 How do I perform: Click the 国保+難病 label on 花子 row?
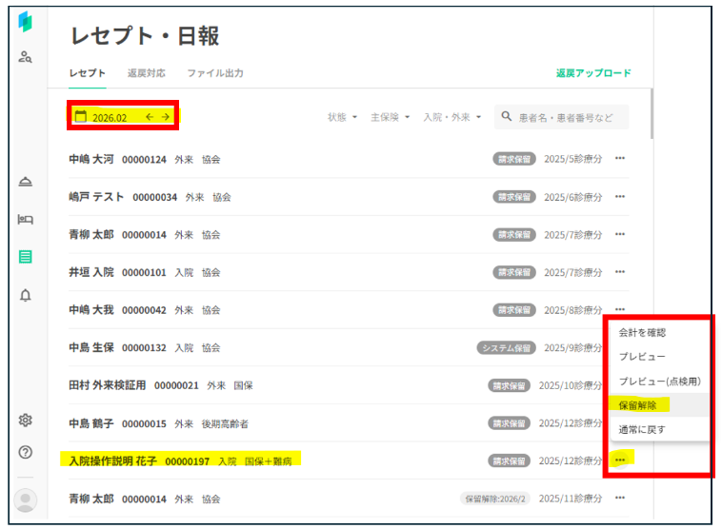(x=268, y=461)
